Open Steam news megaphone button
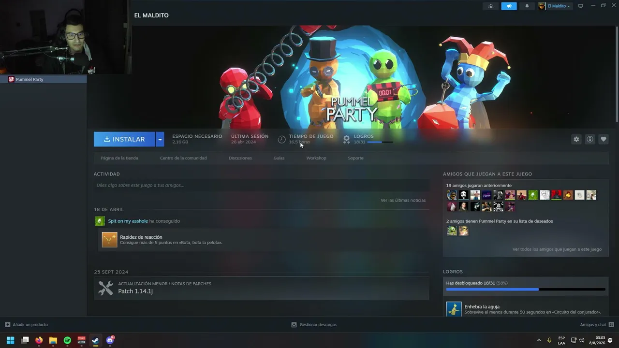Screen dimensions: 619x348 [509, 6]
